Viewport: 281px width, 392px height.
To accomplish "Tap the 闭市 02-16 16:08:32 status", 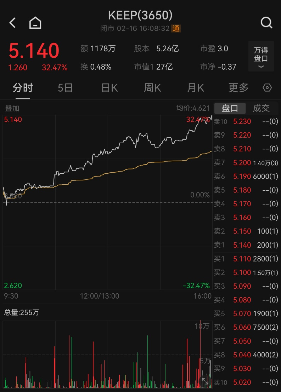I will point(135,29).
